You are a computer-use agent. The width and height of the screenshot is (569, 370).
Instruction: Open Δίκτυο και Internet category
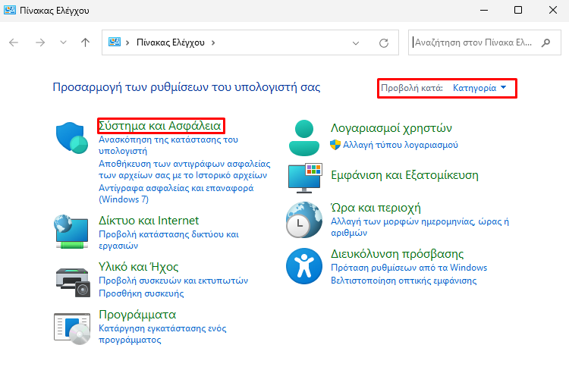(149, 220)
